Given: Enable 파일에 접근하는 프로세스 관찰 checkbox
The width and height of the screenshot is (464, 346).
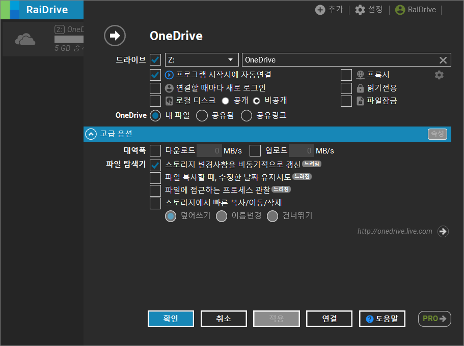Looking at the screenshot, I should pyautogui.click(x=155, y=191).
